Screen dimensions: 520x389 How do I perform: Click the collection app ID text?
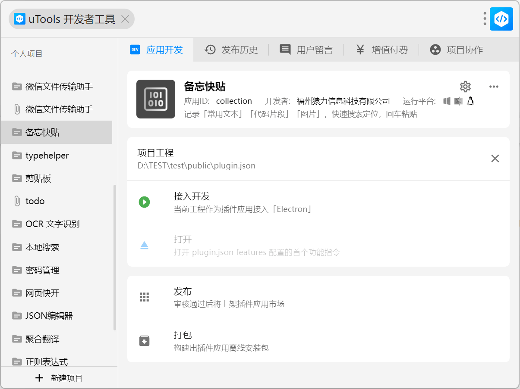point(234,101)
